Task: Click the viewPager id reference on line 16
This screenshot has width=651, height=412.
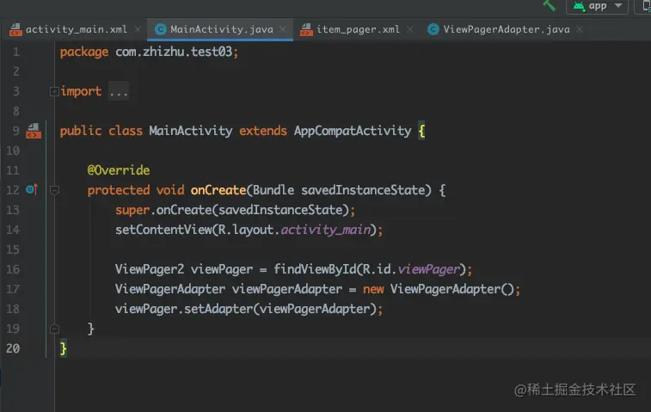Action: [428, 269]
